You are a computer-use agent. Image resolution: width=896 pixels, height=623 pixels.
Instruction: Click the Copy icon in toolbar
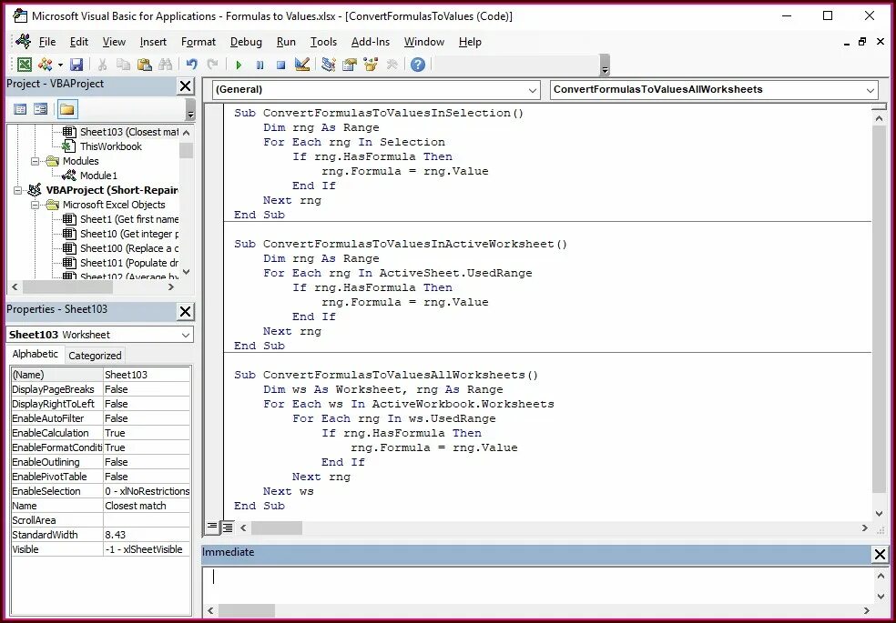click(x=123, y=65)
